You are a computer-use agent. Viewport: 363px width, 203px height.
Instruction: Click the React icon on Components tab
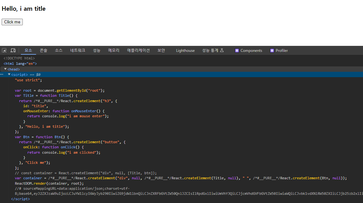237,51
